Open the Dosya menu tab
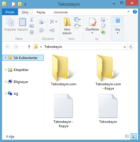The width and height of the screenshot is (140, 142). click(10, 12)
